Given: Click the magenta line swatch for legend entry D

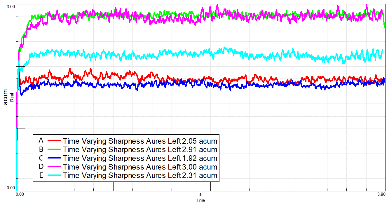Looking at the screenshot, I should click(53, 167).
